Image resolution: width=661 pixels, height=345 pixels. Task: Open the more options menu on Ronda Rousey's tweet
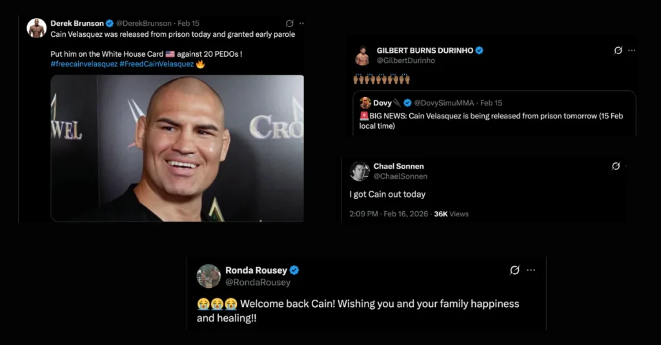pyautogui.click(x=531, y=270)
